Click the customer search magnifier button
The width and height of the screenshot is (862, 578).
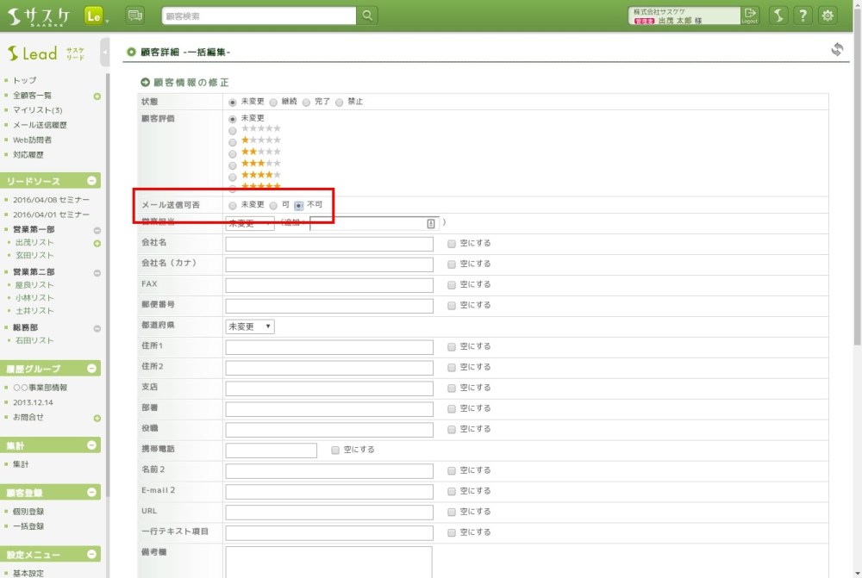click(x=366, y=16)
